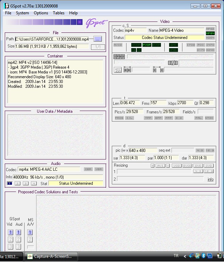This screenshot has width=224, height=280.
Task: Open the Tables menu
Action: point(59,13)
